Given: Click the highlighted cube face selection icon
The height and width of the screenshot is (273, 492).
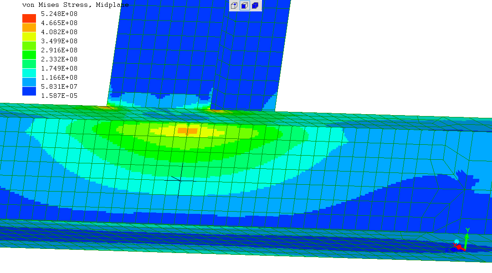Looking at the screenshot, I should click(245, 6).
